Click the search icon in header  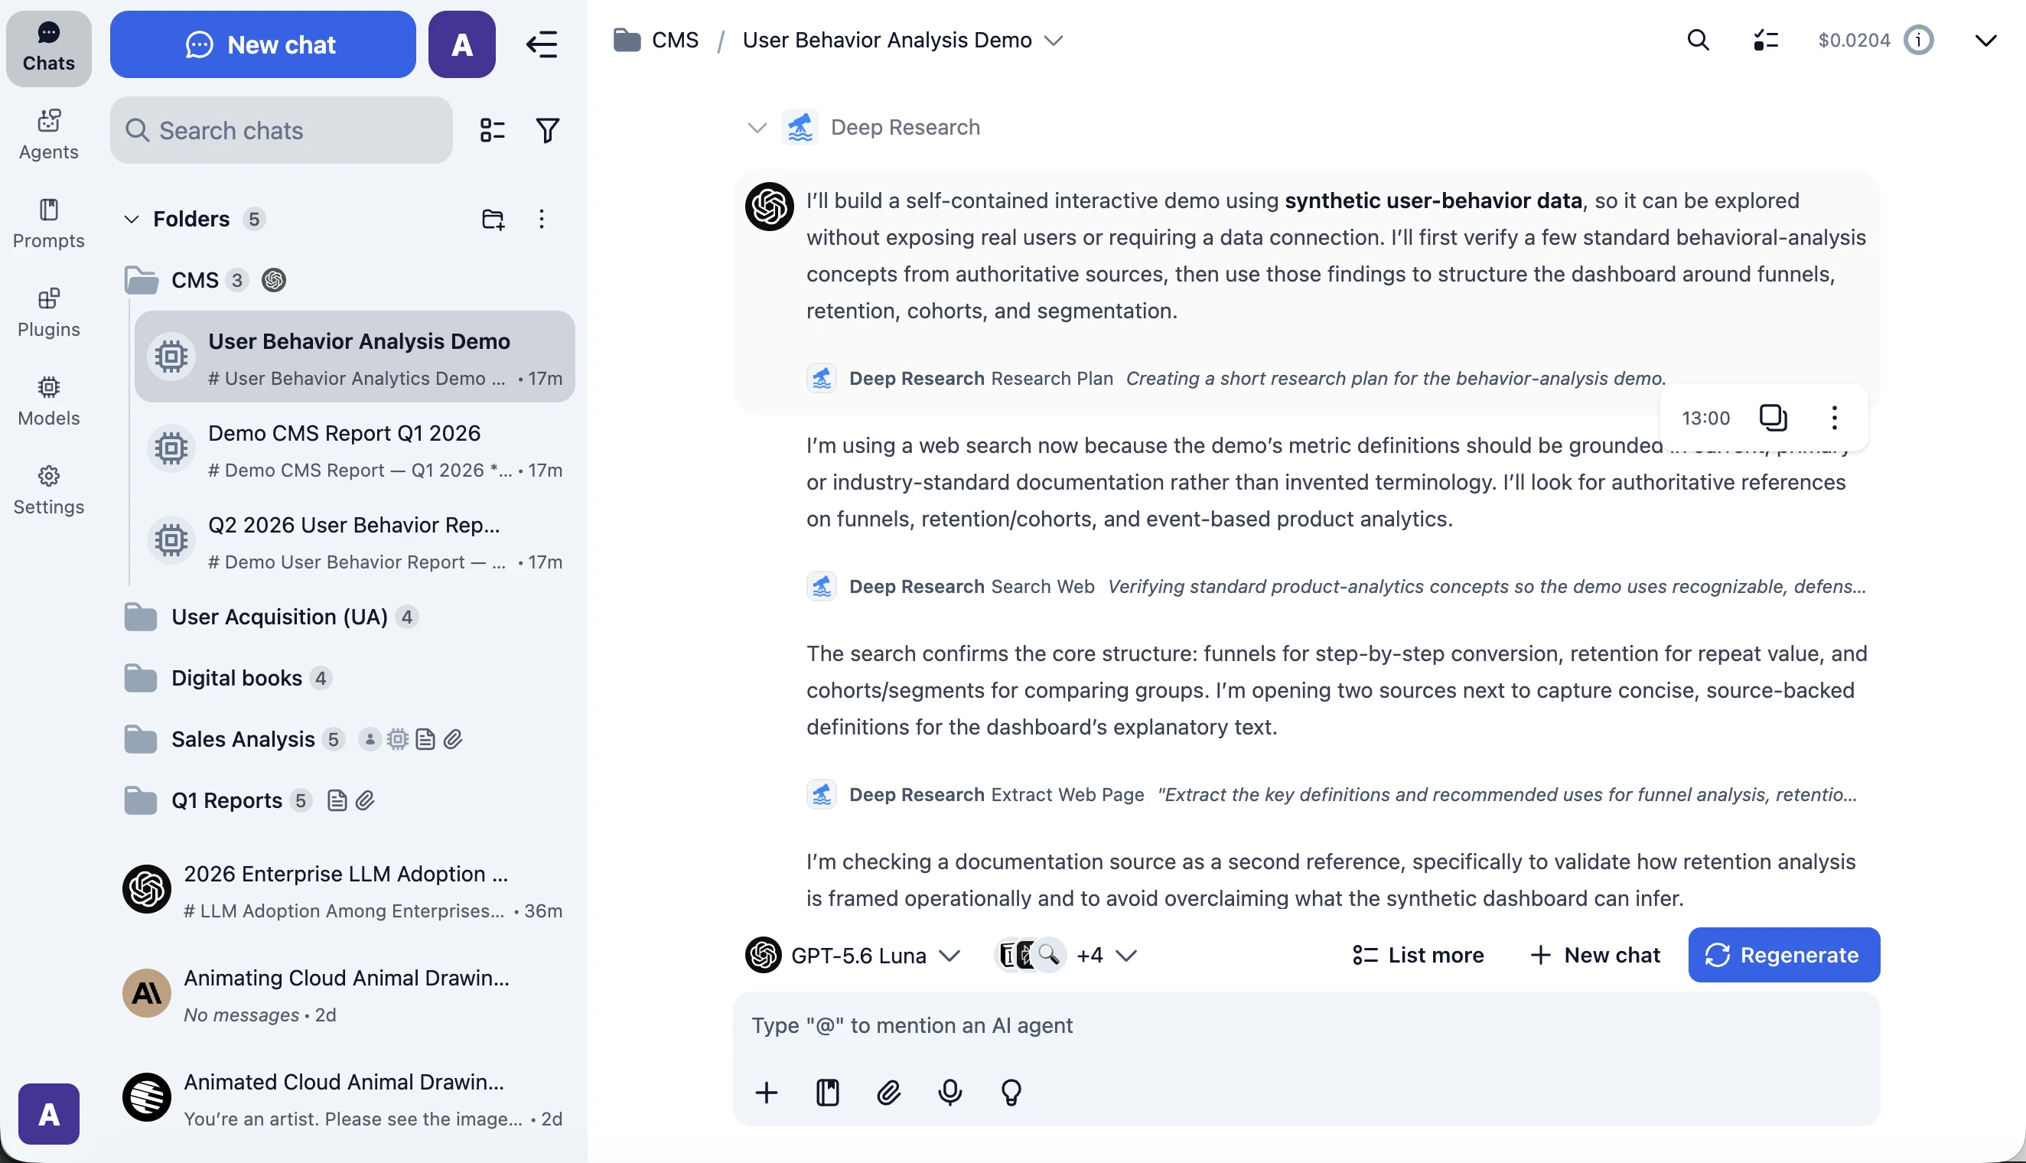click(x=1698, y=40)
